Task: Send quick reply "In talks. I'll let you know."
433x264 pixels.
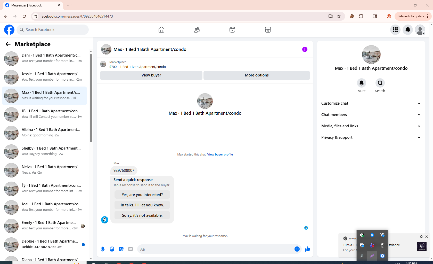Action: tap(142, 205)
